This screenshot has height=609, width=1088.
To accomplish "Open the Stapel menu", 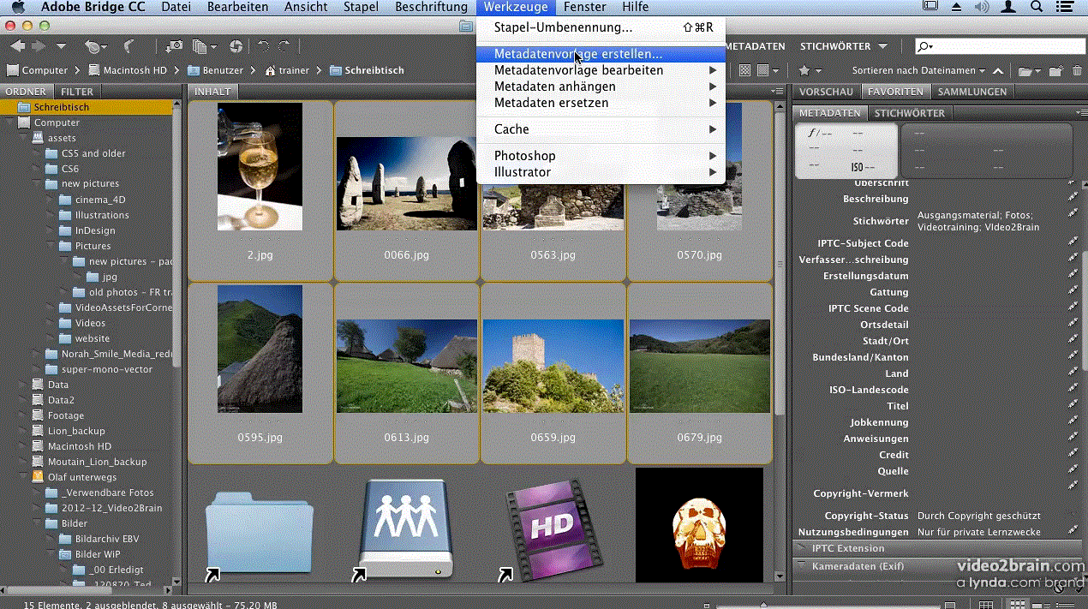I will tap(361, 7).
